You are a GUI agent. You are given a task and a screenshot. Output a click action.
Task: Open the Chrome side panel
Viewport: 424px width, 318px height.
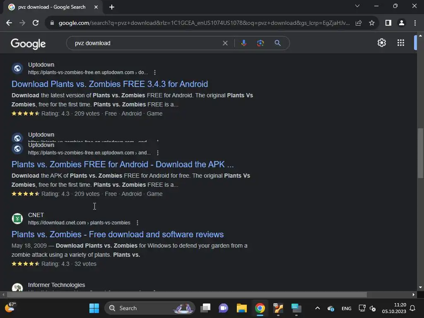(388, 23)
